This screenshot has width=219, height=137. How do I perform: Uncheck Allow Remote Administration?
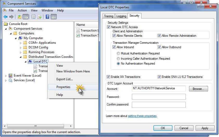(x=159, y=36)
